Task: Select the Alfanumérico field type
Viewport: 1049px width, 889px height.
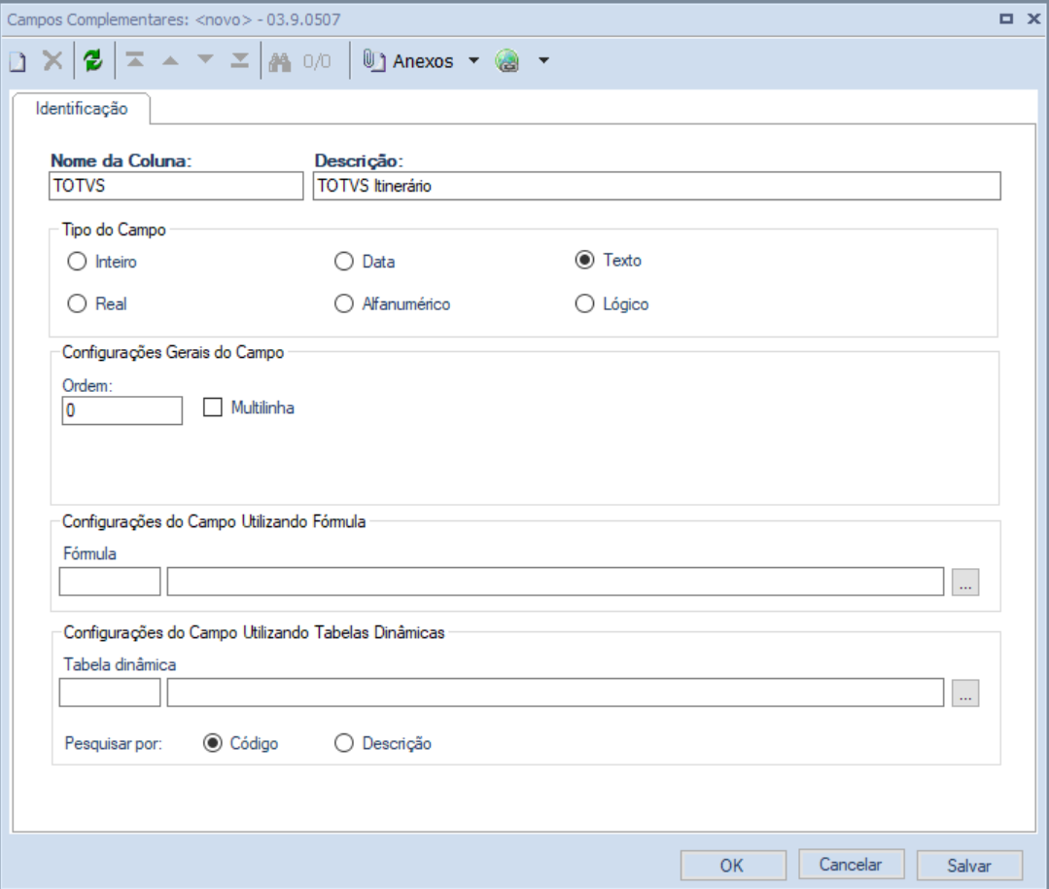Action: point(392,303)
